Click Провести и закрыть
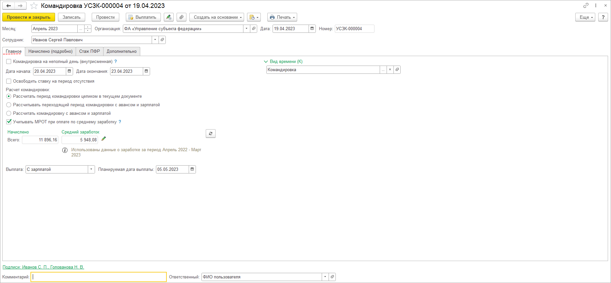The image size is (611, 283). [29, 17]
